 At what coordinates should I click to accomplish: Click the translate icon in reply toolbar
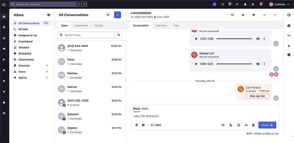click(231, 125)
